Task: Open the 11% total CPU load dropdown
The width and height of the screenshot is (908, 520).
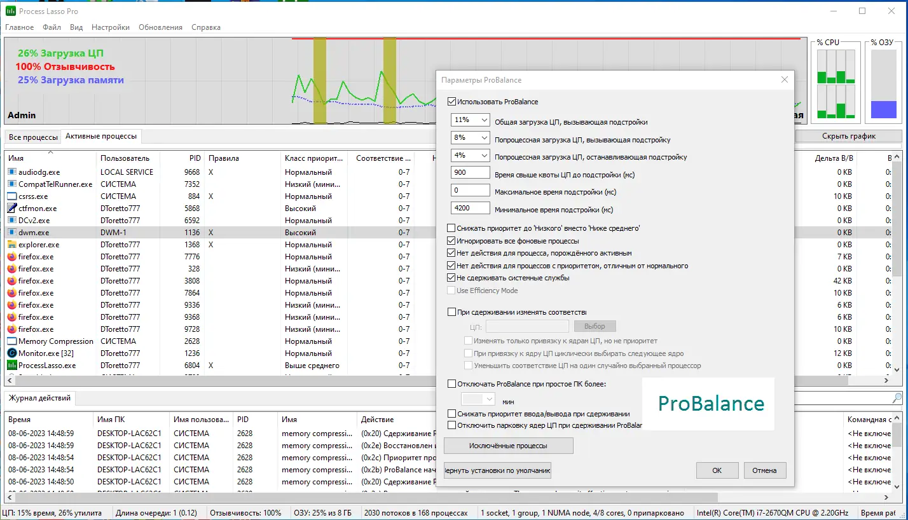Action: pos(471,120)
